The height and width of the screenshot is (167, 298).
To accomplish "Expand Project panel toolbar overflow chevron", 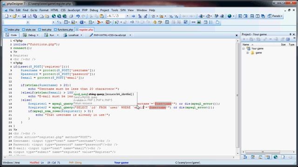I will (294, 39).
